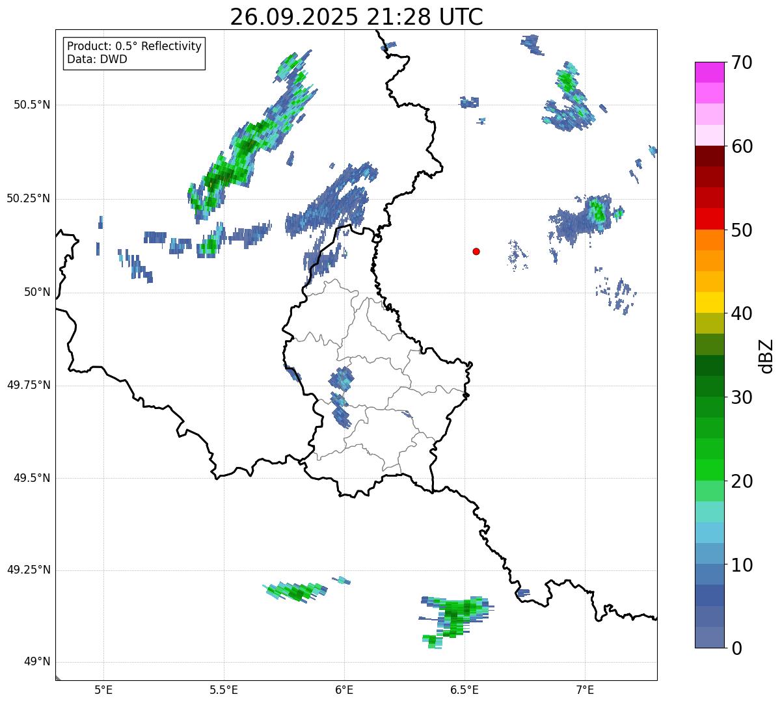Viewport: 782px width, 703px height.
Task: Click the colorbar tick label 30
Action: (741, 397)
